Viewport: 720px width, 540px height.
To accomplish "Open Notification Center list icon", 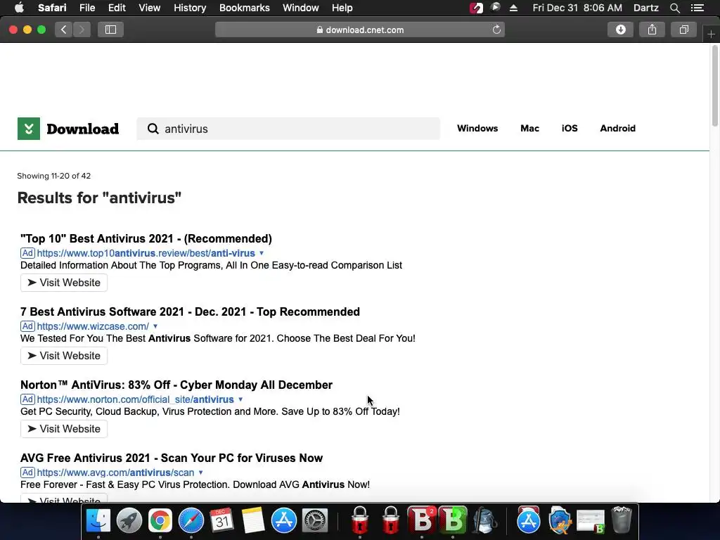I will 697,8.
